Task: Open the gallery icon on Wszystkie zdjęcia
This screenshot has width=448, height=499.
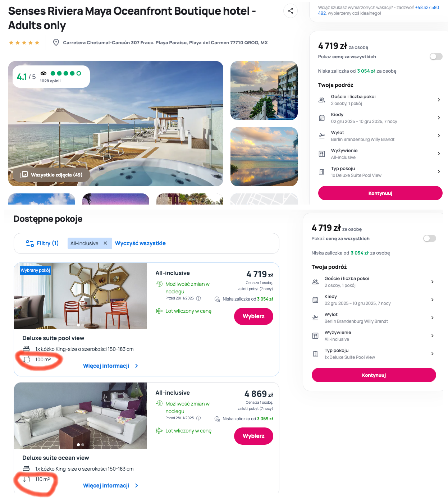Action: pos(24,175)
